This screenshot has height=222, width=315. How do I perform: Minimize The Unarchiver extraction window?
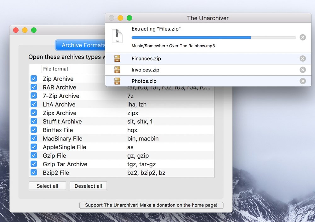tap(120, 18)
